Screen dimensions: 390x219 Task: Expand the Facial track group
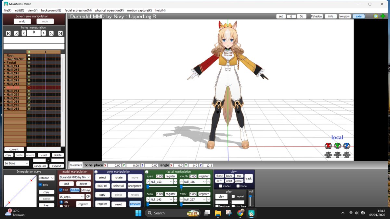tap(5, 63)
